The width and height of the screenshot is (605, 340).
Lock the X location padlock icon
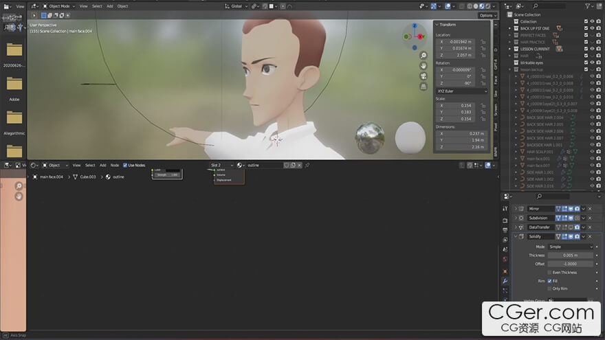(483, 42)
